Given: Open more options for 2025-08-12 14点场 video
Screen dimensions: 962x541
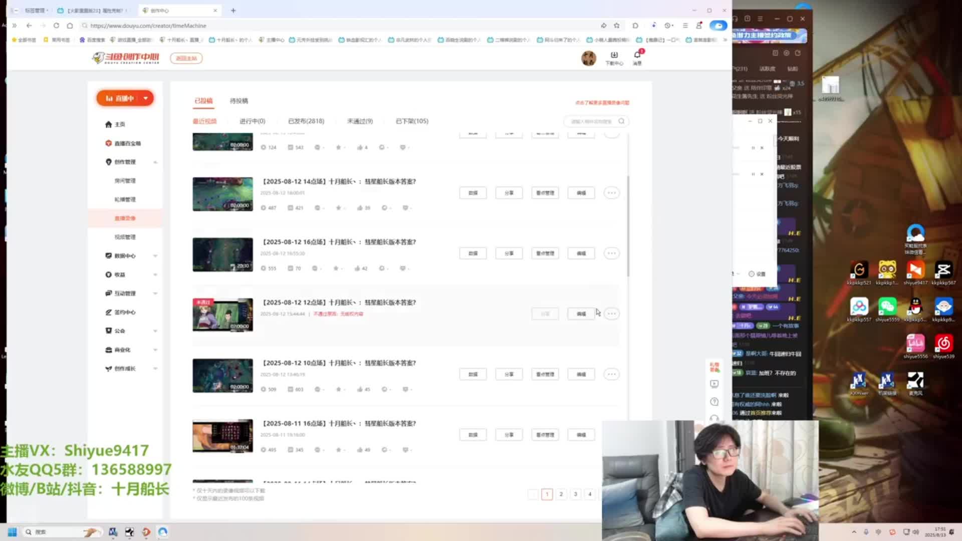Looking at the screenshot, I should 611,193.
